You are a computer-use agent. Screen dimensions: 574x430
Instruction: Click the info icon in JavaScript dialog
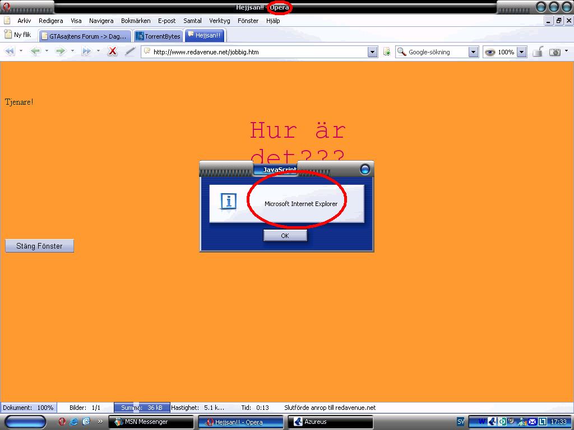pos(229,202)
